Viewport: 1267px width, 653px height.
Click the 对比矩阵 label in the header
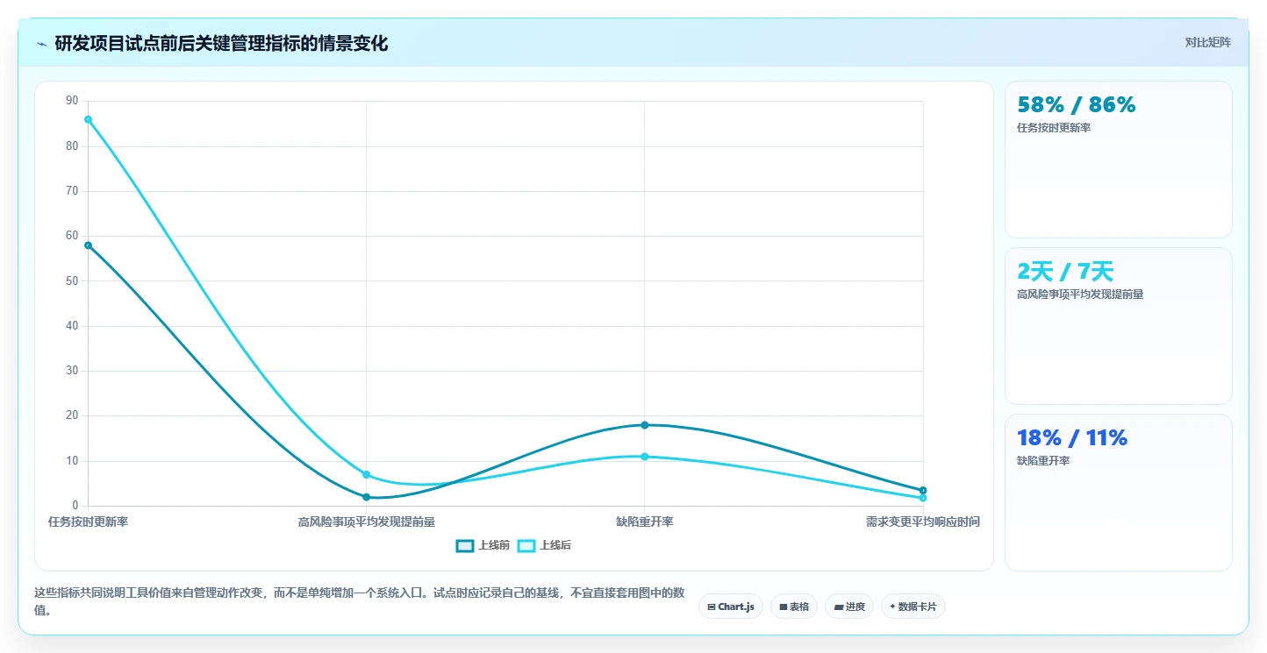1207,42
